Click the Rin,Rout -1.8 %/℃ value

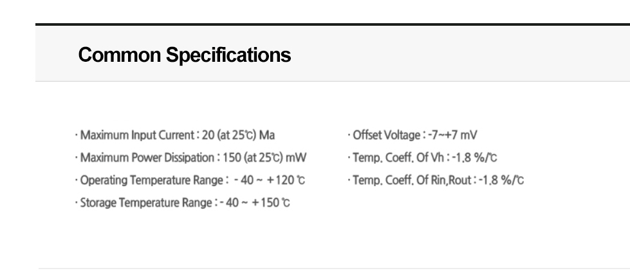pyautogui.click(x=501, y=180)
